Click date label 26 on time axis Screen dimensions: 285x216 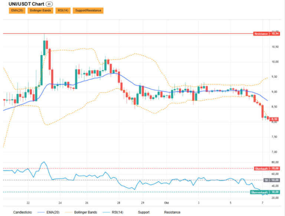click(87, 203)
